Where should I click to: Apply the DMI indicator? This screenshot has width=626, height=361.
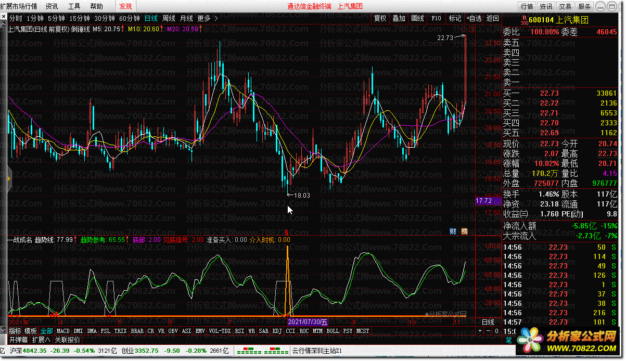(x=78, y=331)
